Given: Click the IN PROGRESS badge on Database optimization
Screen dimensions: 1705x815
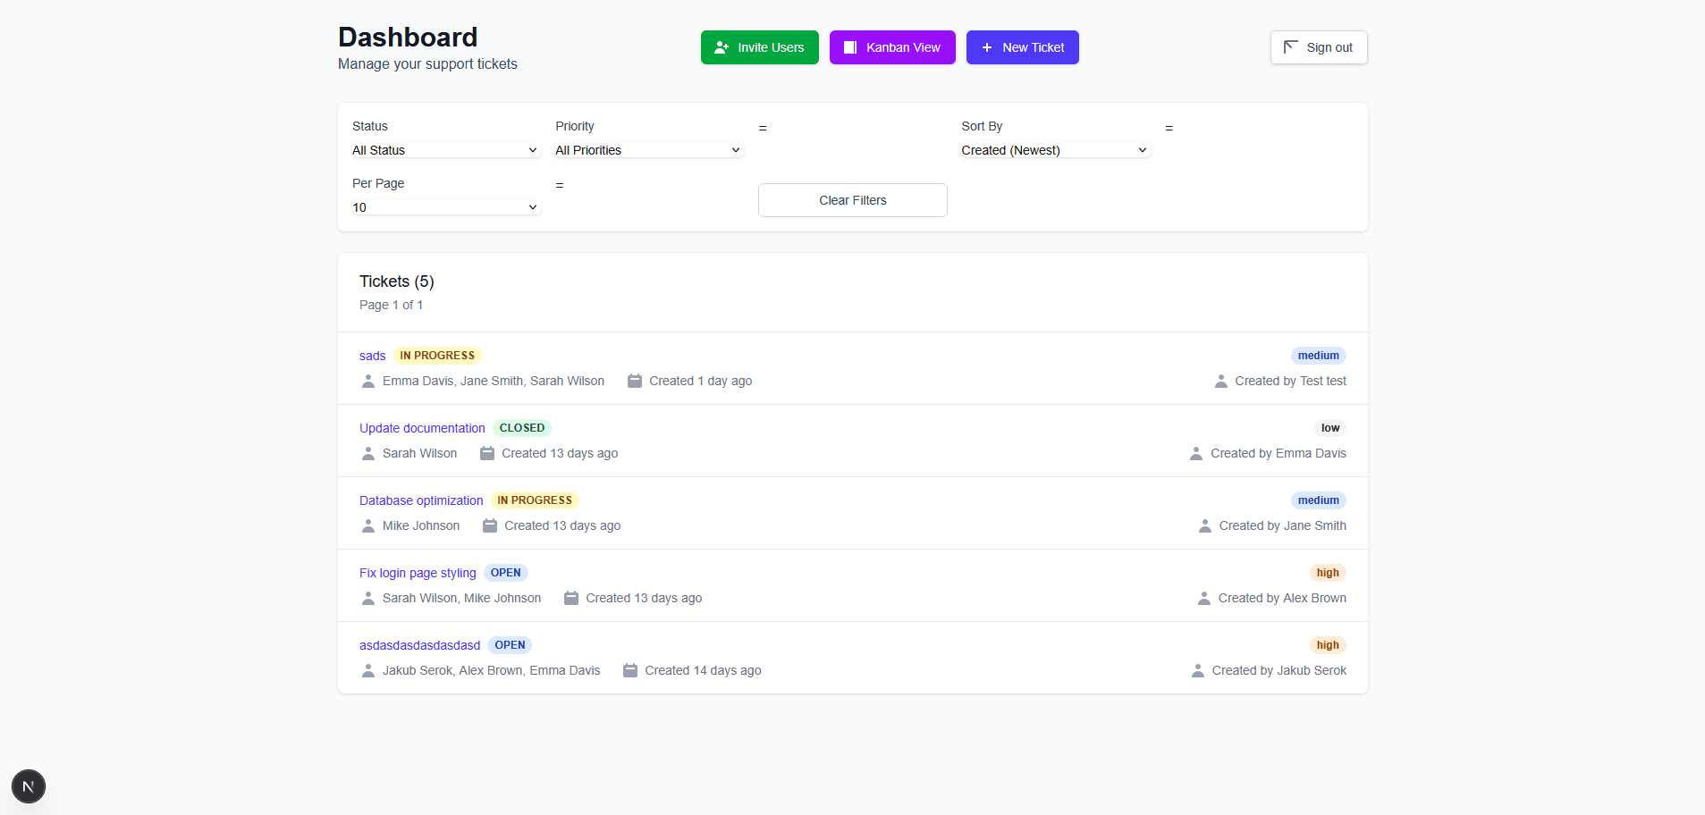Looking at the screenshot, I should (534, 500).
